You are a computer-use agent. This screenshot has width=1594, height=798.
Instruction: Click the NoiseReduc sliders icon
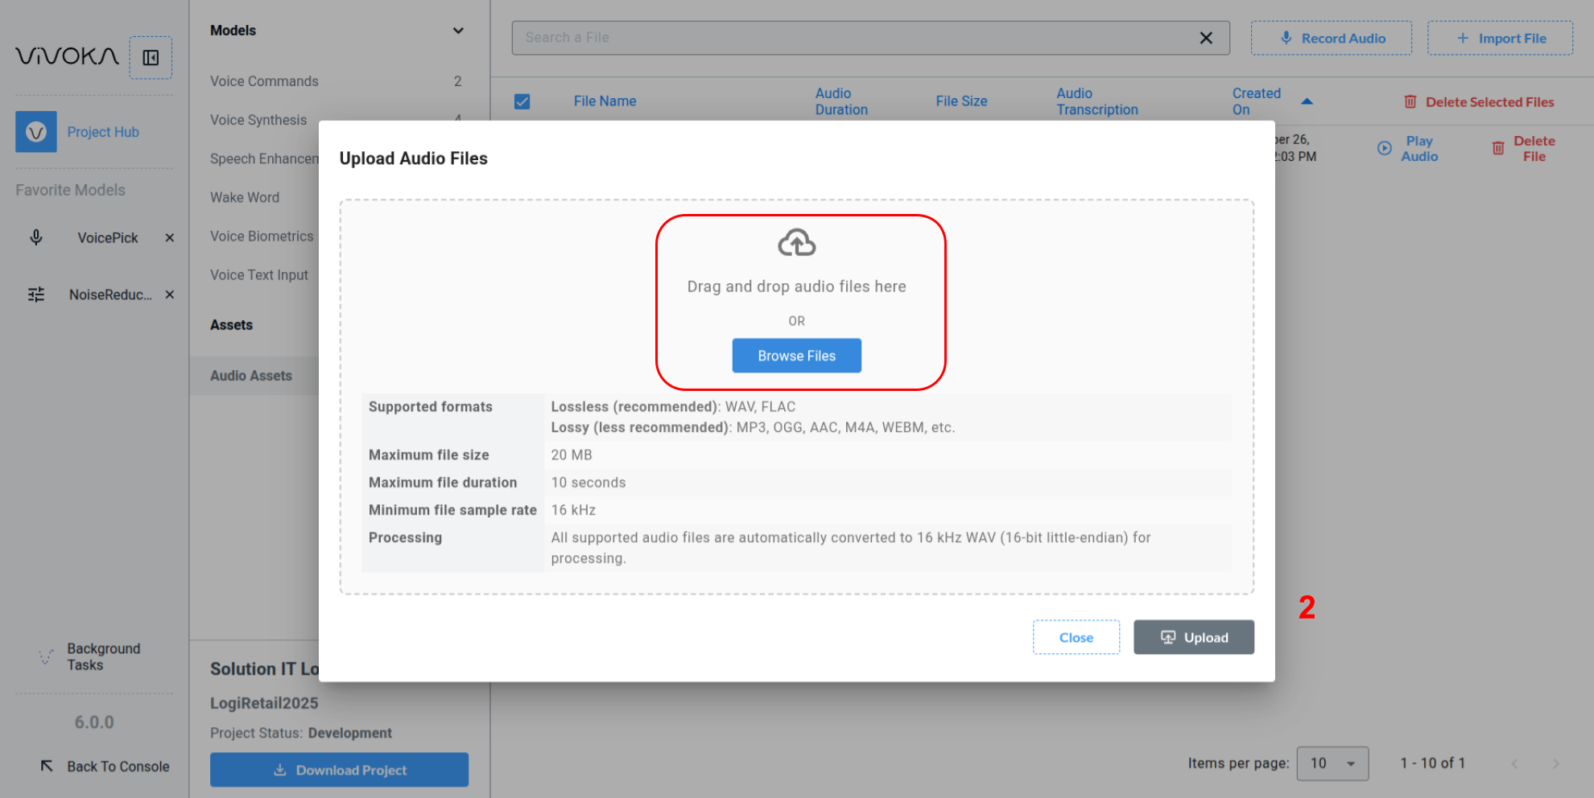36,294
